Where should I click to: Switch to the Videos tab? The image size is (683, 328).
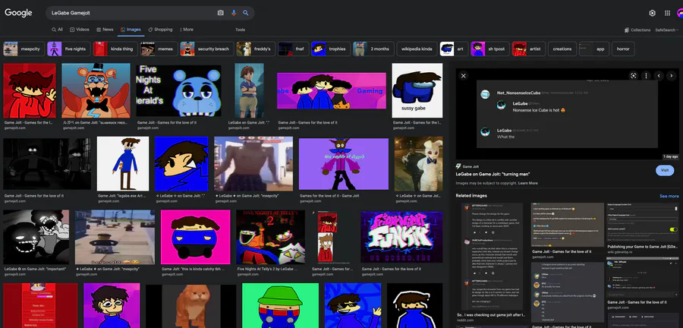point(80,30)
